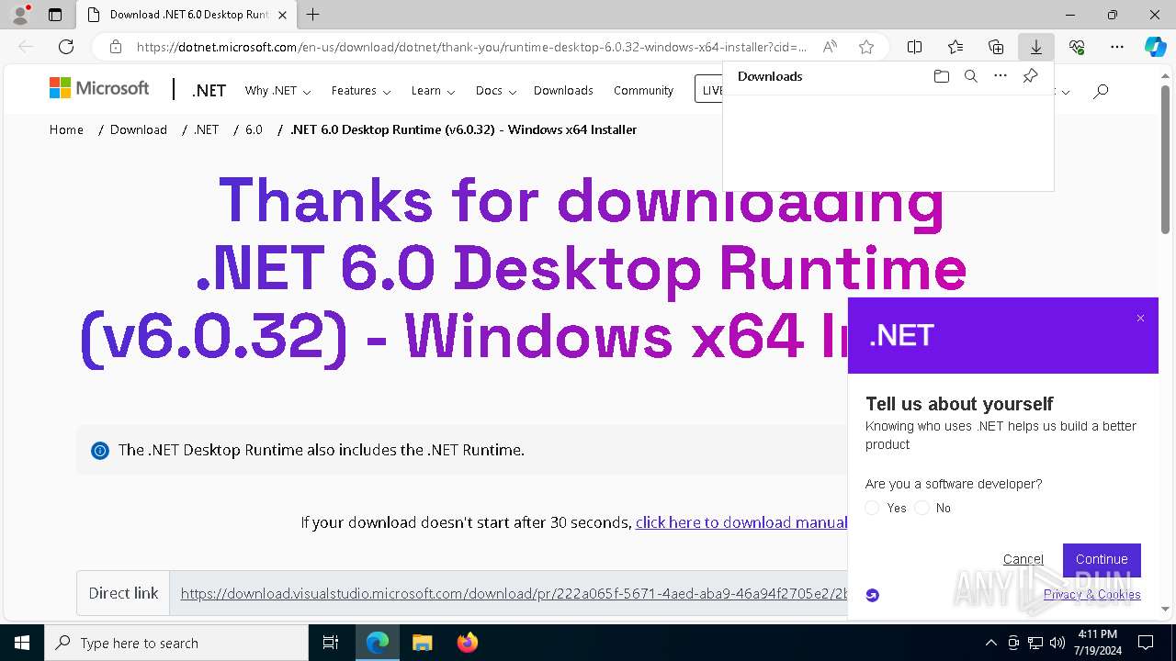
Task: Open the Collections panel
Action: [996, 47]
